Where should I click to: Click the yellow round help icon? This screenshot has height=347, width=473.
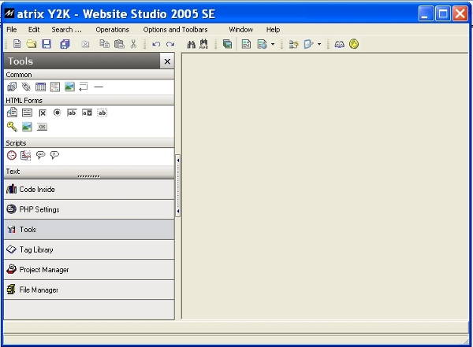[x=354, y=44]
